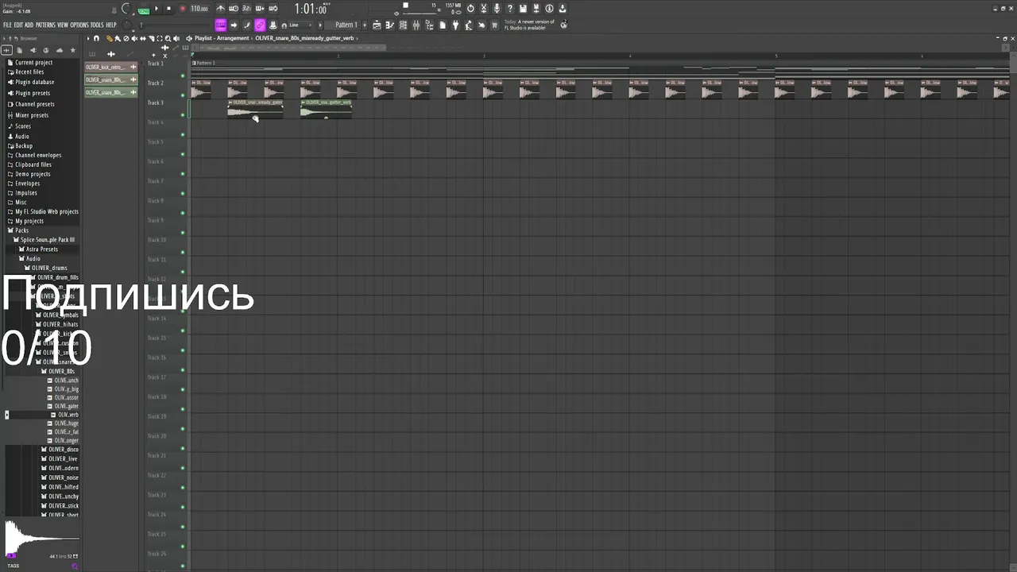The height and width of the screenshot is (572, 1017).
Task: Click the microphone one-click recording icon
Action: pos(497,9)
